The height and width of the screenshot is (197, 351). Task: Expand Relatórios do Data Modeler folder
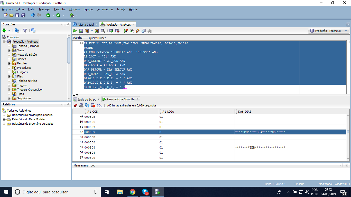point(4,120)
